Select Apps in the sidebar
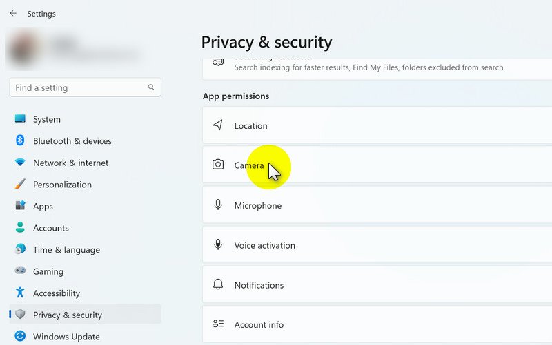Image resolution: width=552 pixels, height=345 pixels. click(x=43, y=207)
